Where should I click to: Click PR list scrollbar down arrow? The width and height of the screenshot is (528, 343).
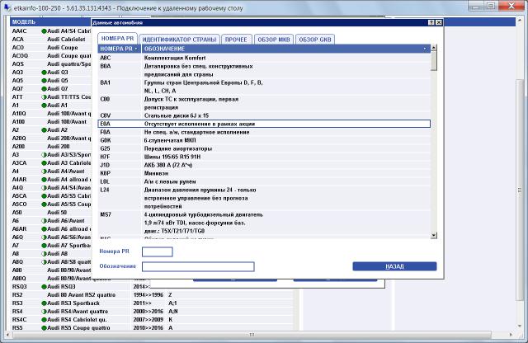(x=434, y=235)
